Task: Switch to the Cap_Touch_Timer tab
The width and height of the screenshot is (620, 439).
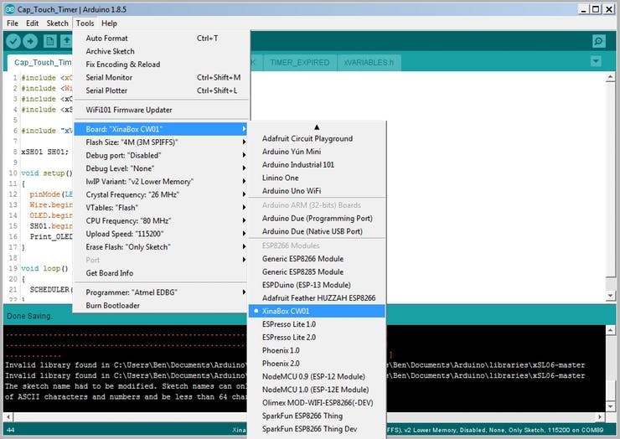Action: 40,63
